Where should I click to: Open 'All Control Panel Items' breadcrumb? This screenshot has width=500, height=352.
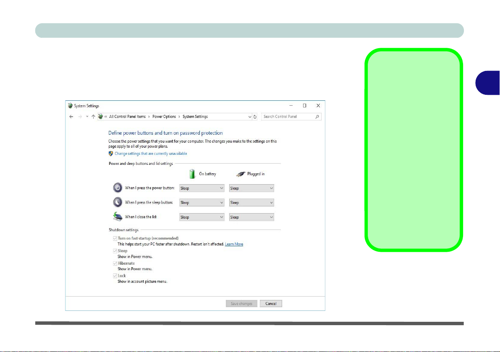coord(127,117)
